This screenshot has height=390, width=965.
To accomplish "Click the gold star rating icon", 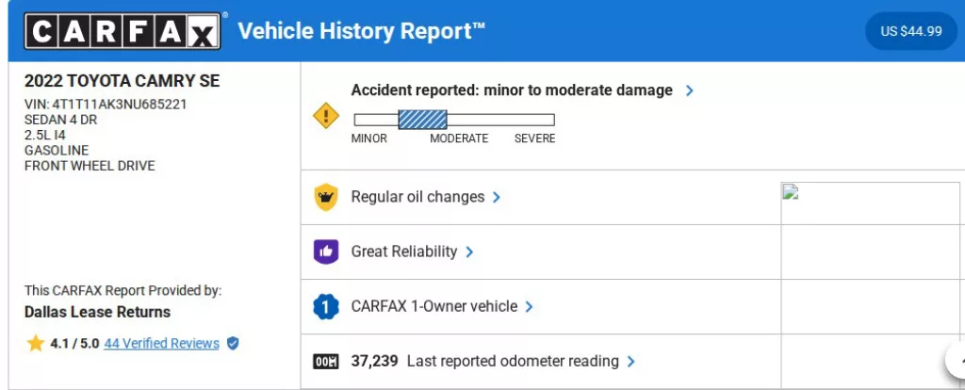I will (x=36, y=343).
